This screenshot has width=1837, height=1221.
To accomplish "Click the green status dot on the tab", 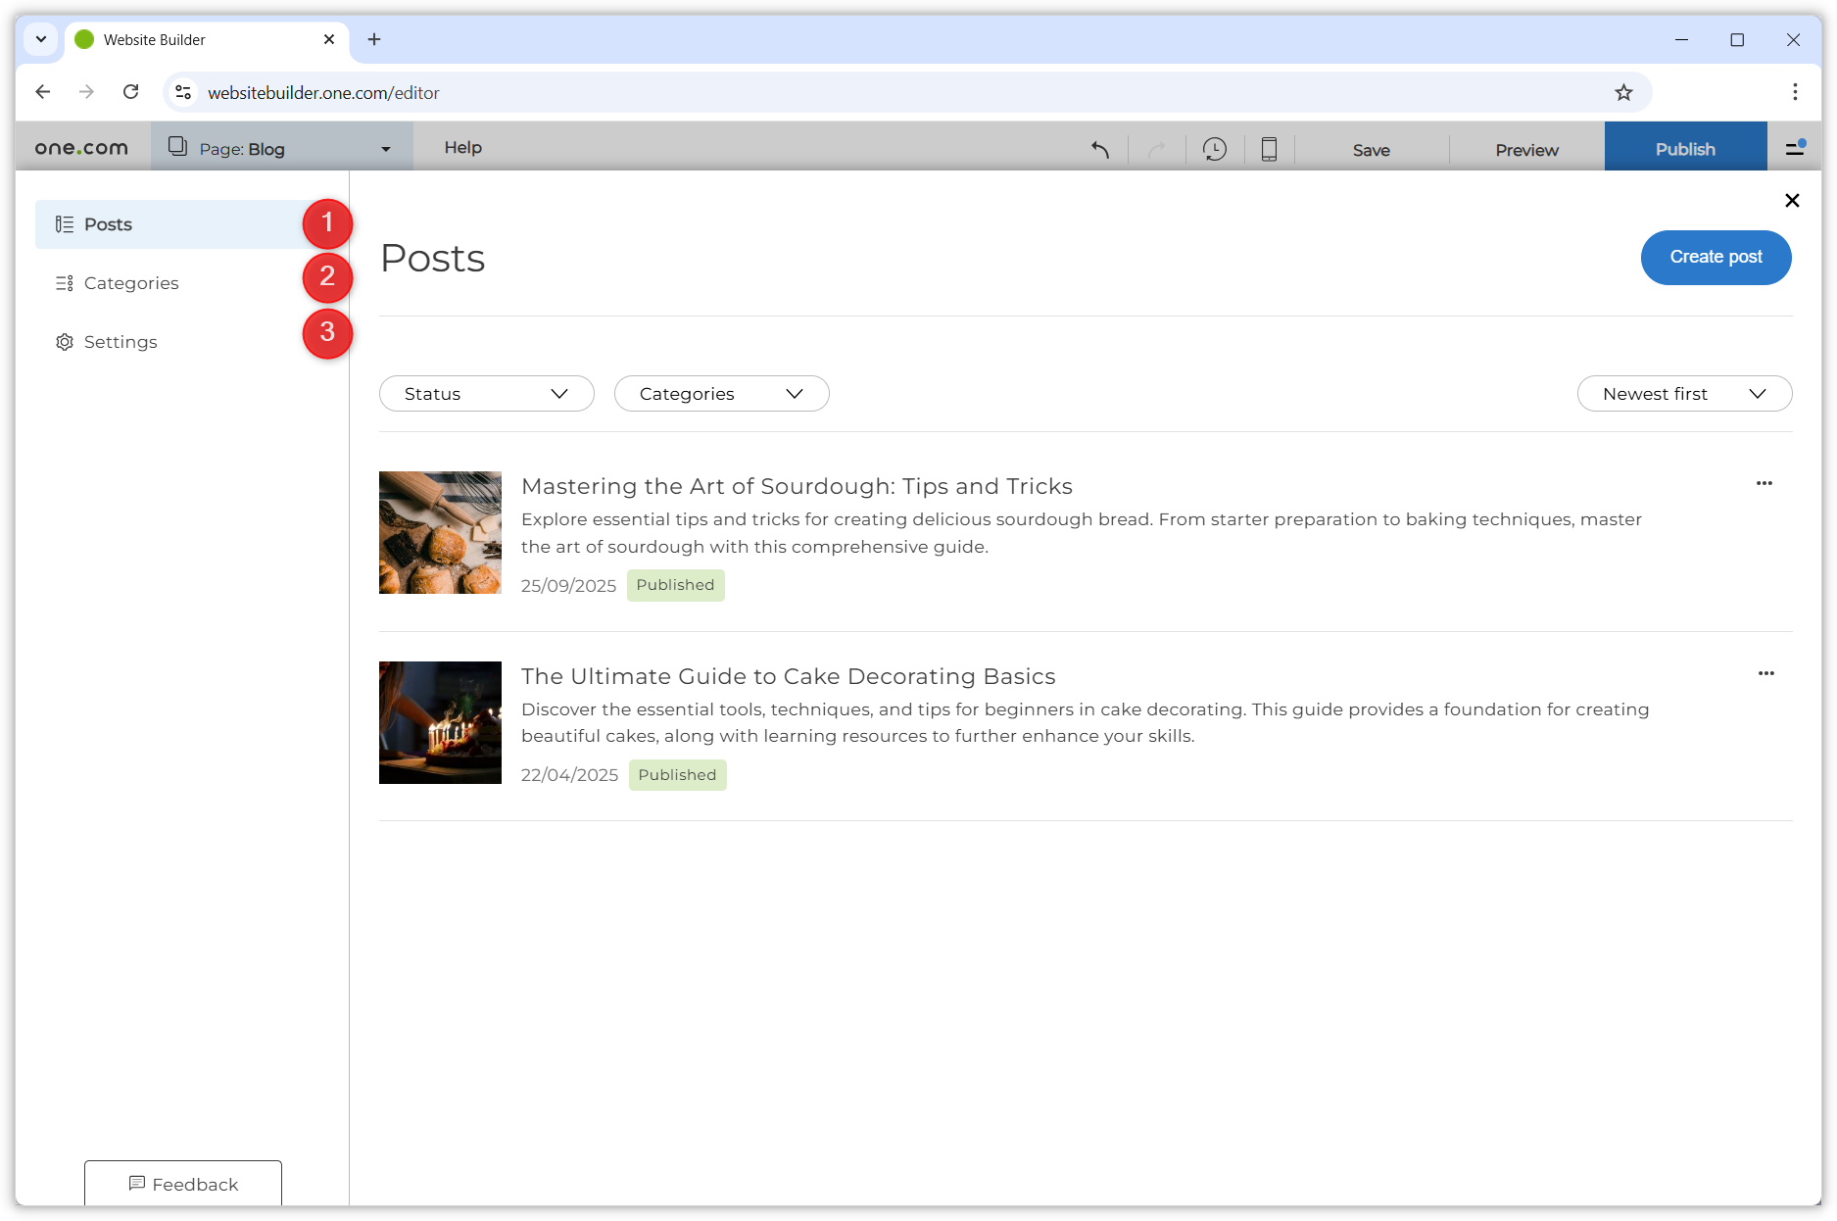I will [85, 39].
